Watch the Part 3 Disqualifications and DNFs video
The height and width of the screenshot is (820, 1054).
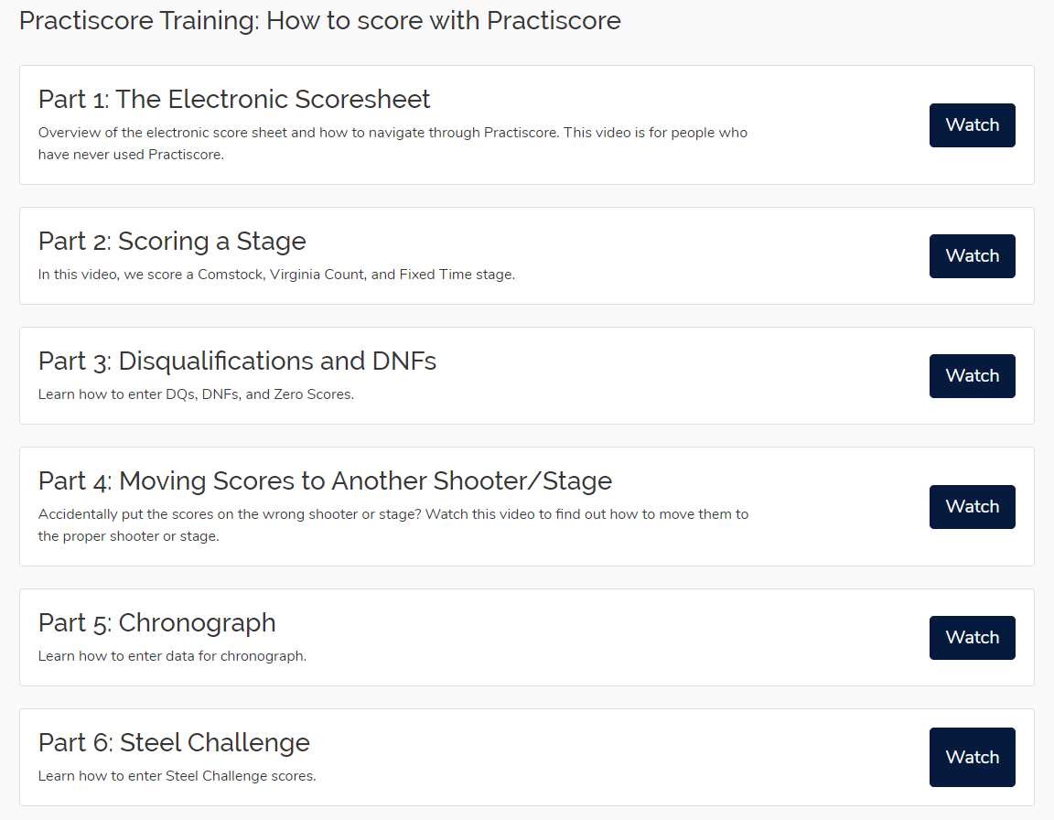coord(972,375)
